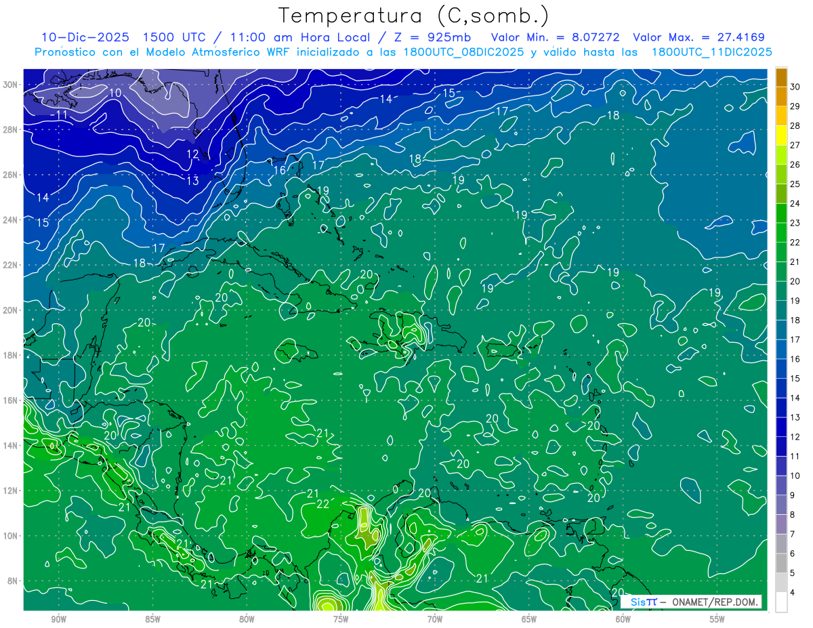Click the orange colorbar segment between 29 and 30
This screenshot has height=628, width=813.
pos(781,97)
